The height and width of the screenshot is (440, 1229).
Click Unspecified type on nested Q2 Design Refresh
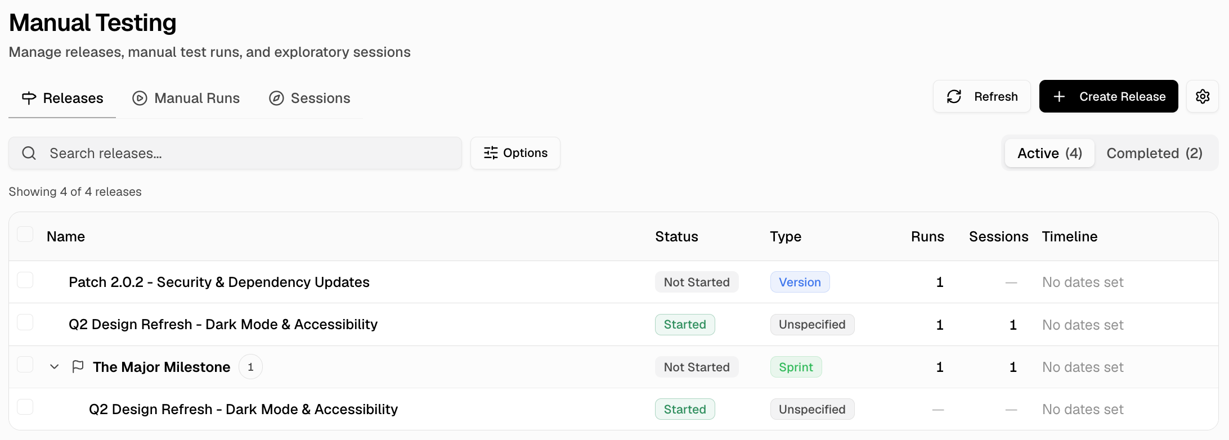coord(812,409)
